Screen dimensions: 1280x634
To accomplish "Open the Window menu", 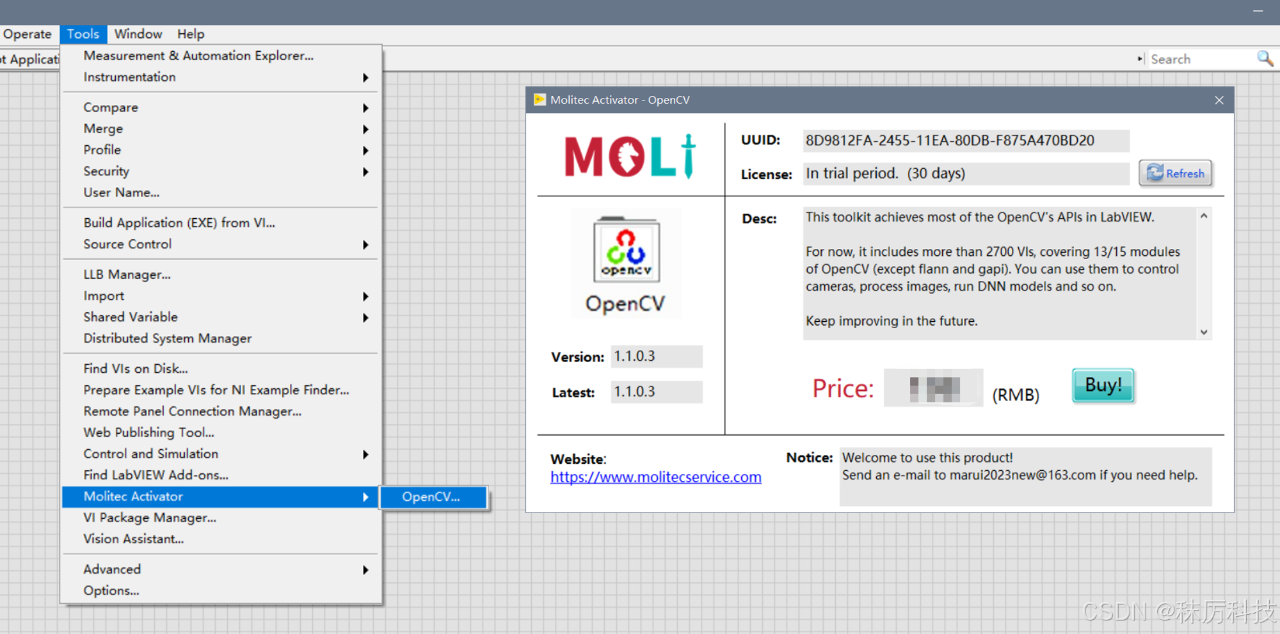I will [x=138, y=34].
